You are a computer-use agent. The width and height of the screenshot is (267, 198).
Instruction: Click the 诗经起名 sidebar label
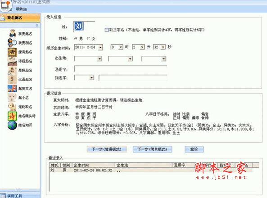pos(25,61)
